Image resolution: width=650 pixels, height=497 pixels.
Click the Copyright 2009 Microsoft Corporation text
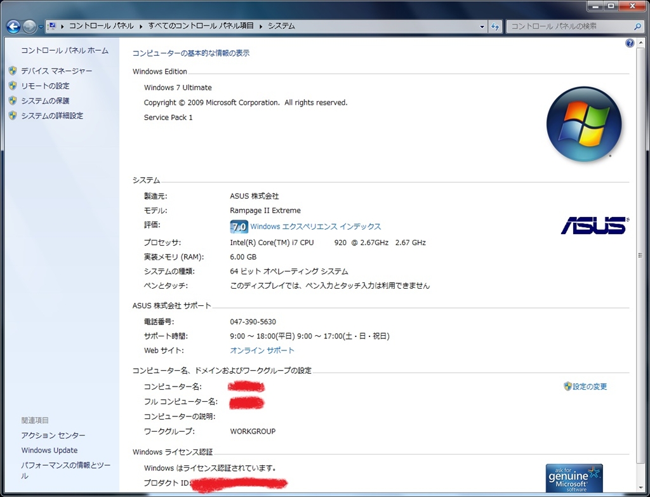(x=246, y=102)
